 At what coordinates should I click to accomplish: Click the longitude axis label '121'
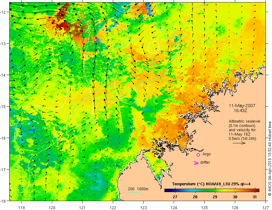click(x=83, y=208)
